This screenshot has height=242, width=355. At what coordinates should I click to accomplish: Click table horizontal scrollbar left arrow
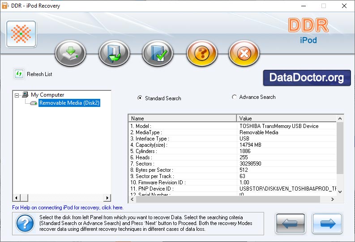pyautogui.click(x=132, y=199)
